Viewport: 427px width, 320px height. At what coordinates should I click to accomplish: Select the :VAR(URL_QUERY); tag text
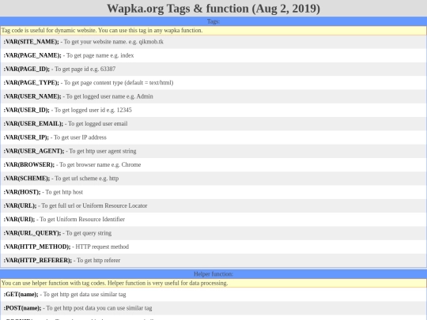coord(32,233)
